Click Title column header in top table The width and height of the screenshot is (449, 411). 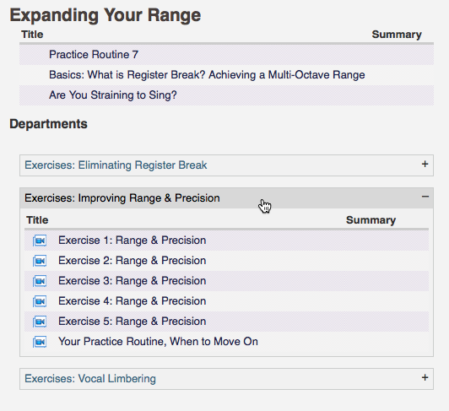click(32, 35)
